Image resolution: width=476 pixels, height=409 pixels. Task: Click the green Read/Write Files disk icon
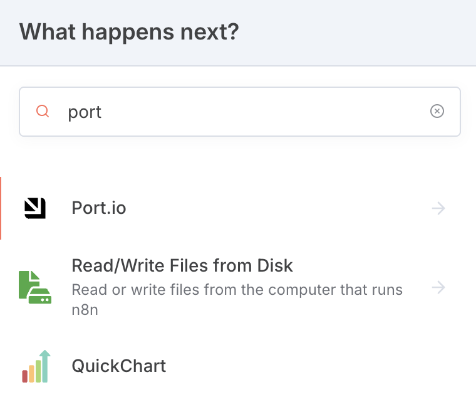[x=35, y=287]
